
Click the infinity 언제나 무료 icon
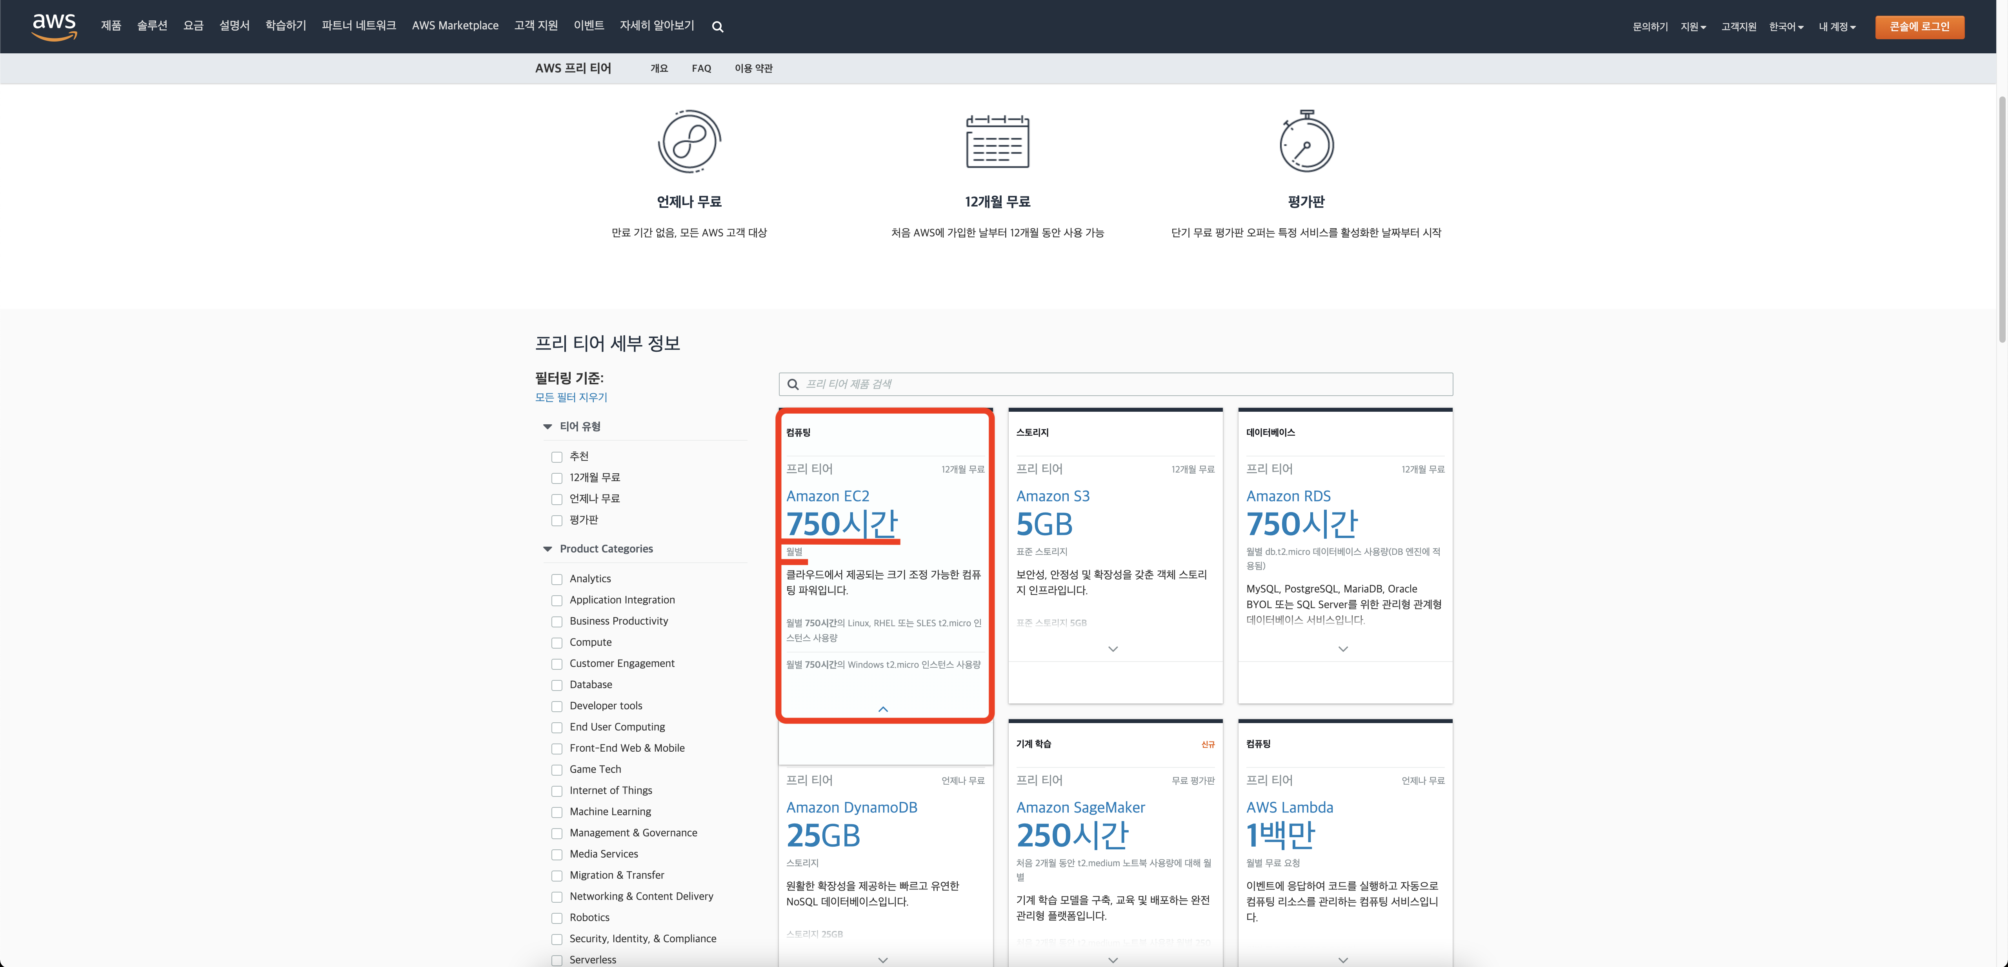click(689, 141)
